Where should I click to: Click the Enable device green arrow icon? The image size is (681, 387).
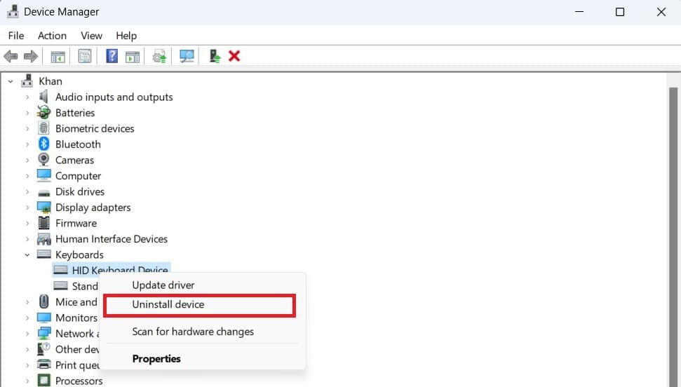(x=215, y=57)
